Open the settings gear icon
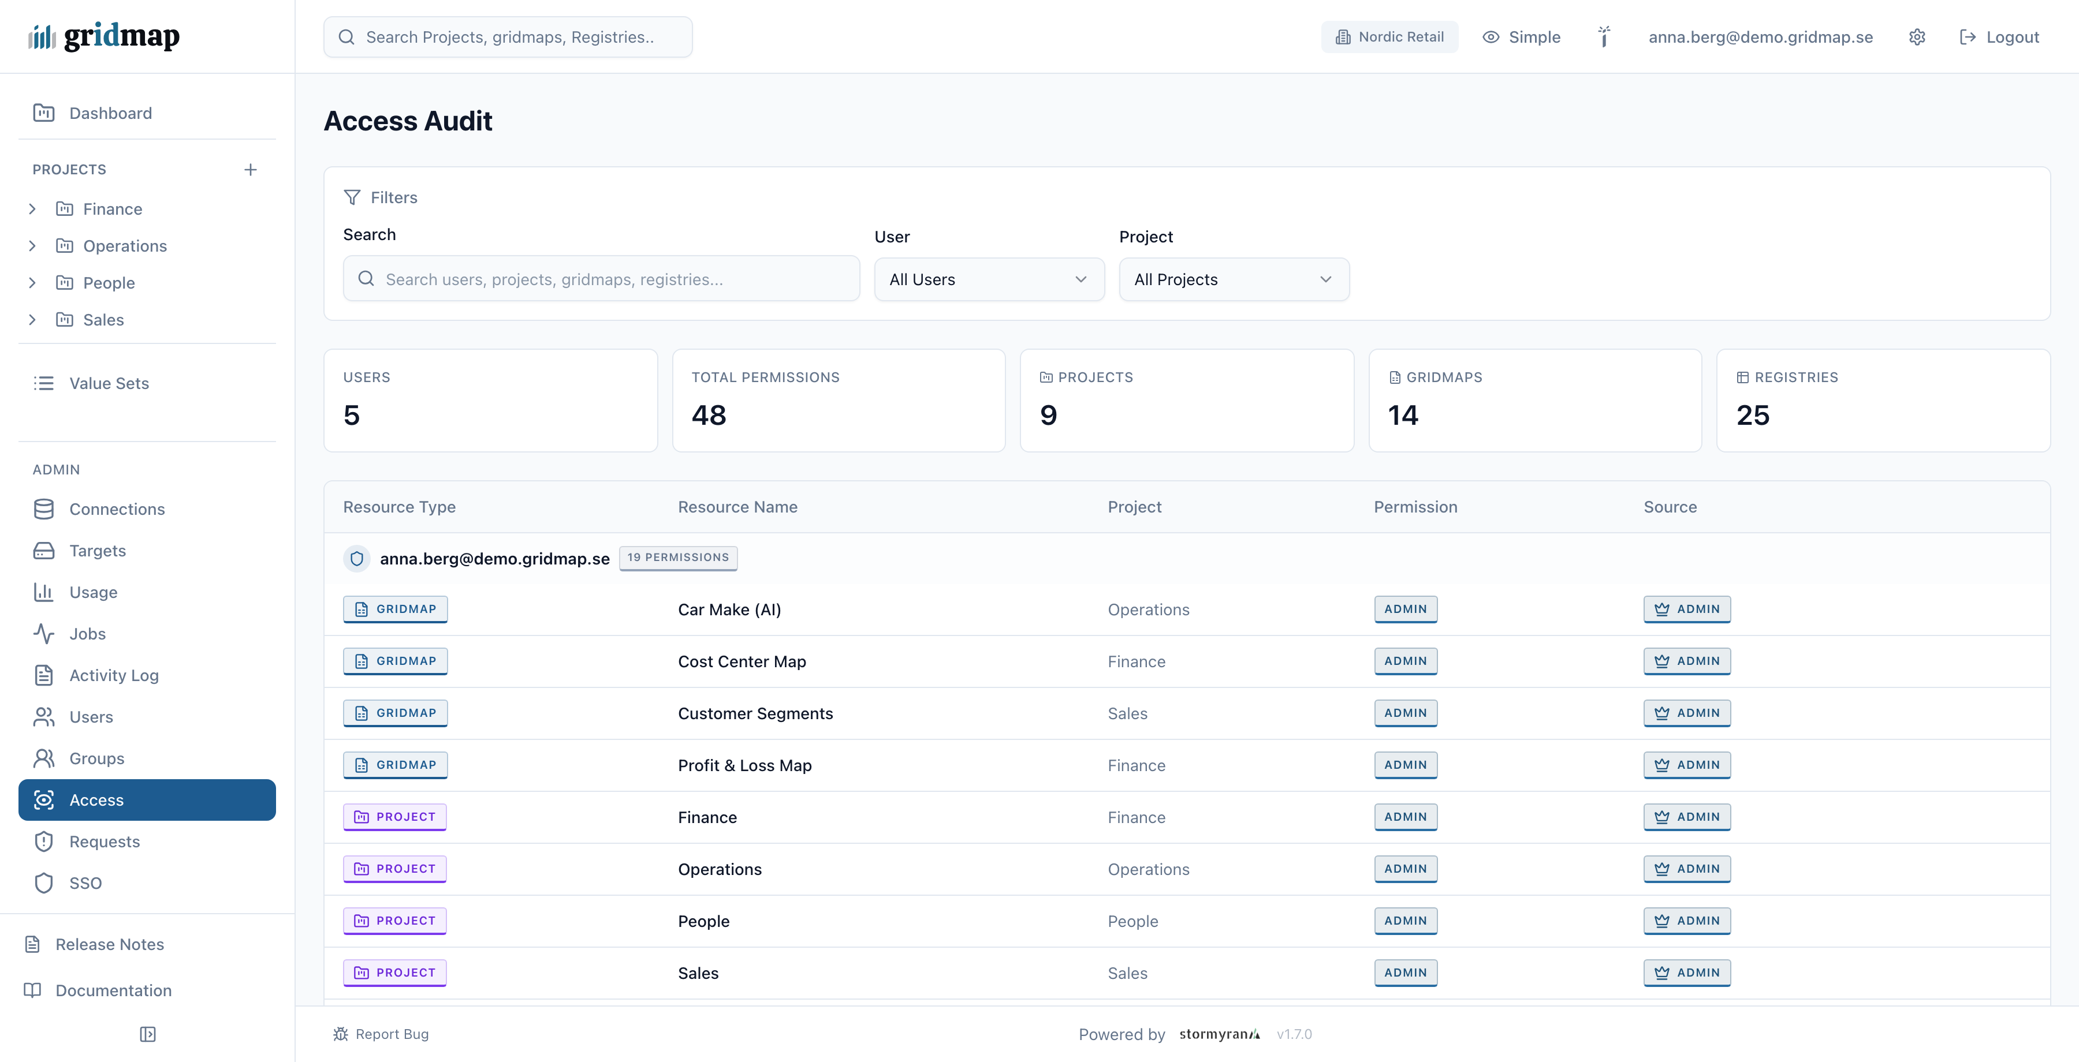 coord(1917,37)
